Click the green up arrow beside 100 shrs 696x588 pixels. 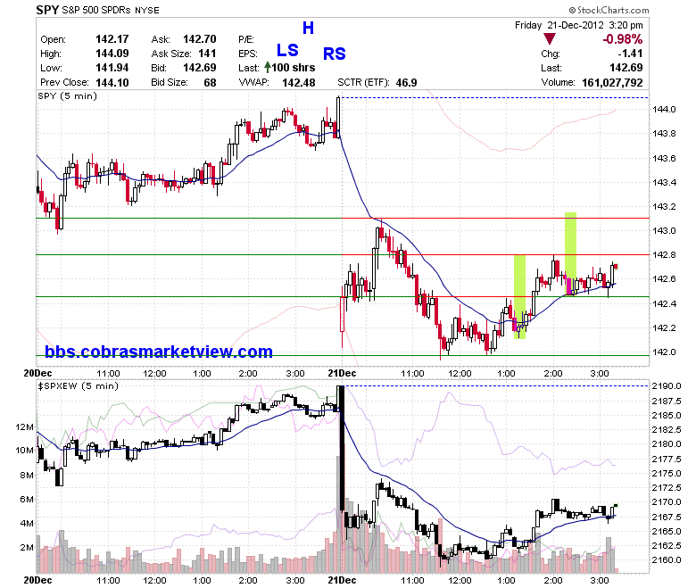pos(268,68)
